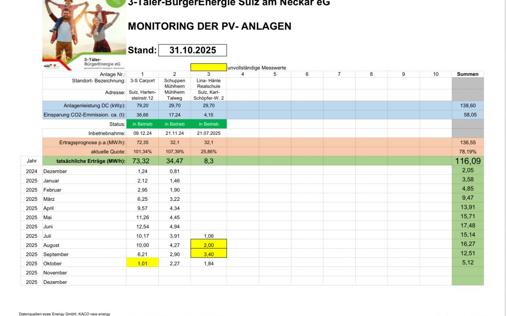Click the yellow legend swatch for unvollständige Messwerte
Image resolution: width=506 pixels, height=316 pixels.
(208, 67)
